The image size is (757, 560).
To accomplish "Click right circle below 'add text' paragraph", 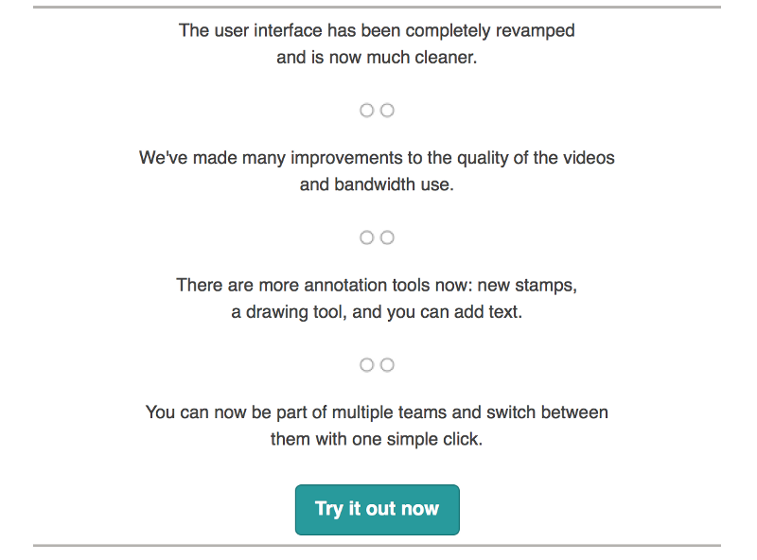I will [x=387, y=365].
